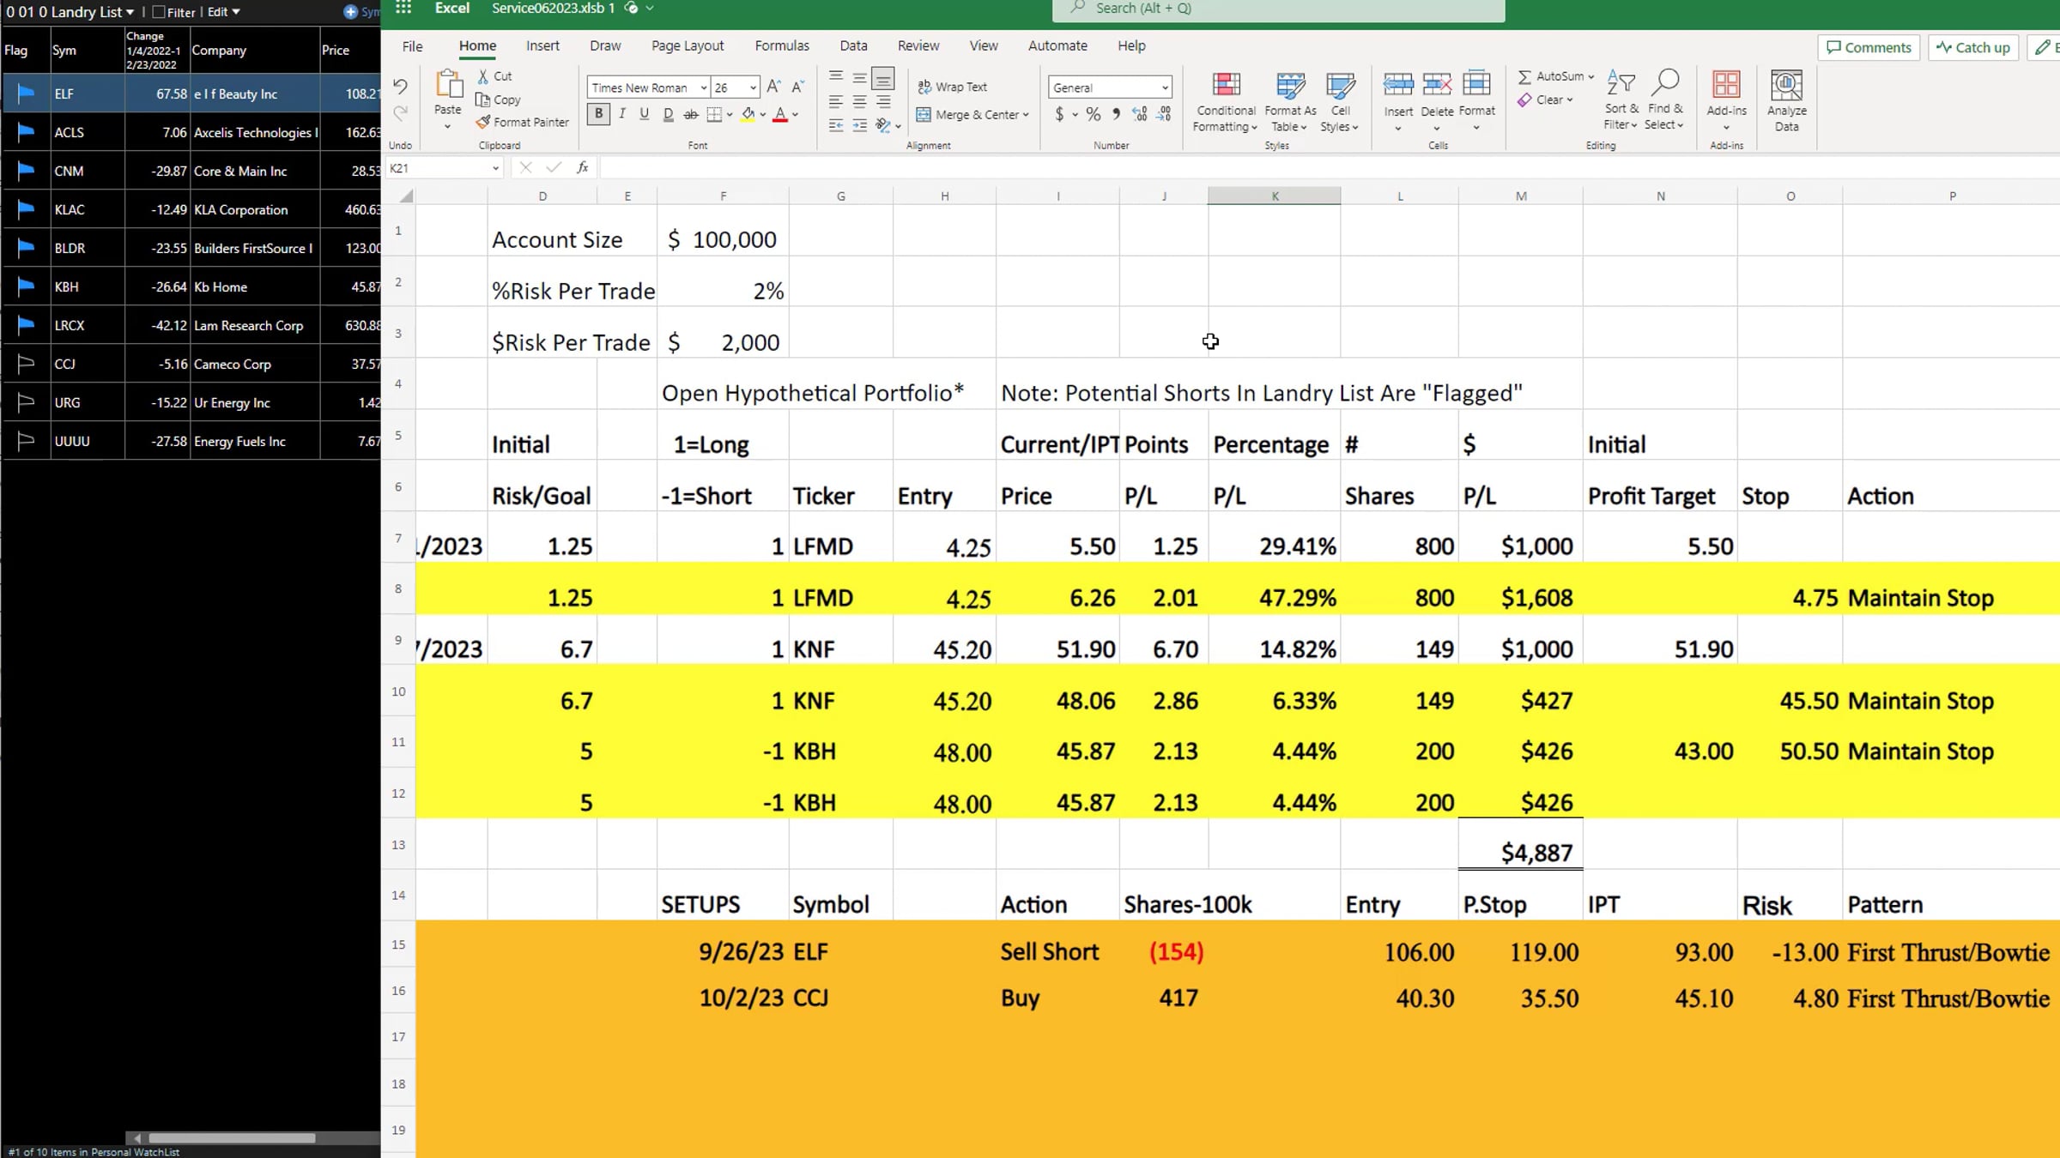Click the Search box in Excel

point(1278,9)
